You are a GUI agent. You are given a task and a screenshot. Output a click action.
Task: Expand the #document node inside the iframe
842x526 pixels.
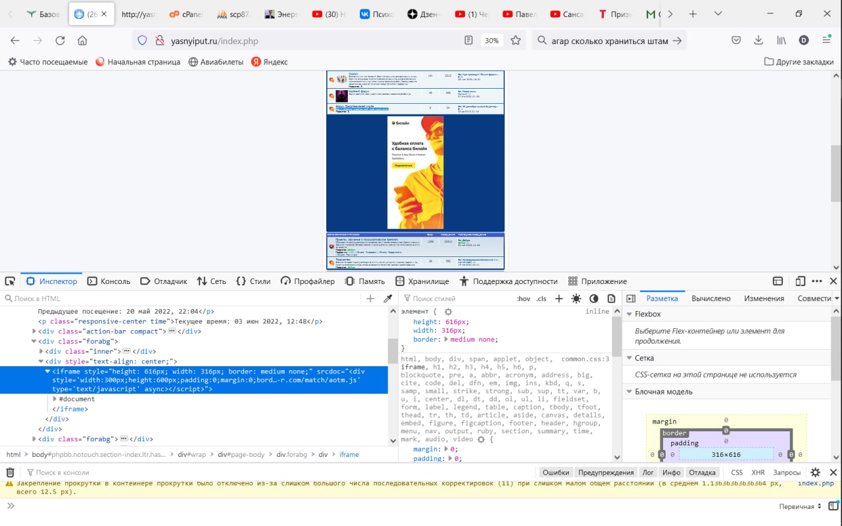[x=55, y=399]
